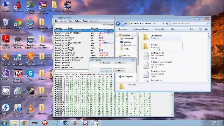
Task: Expand the toolbar overflow chevrons after Burn
Action: point(180,29)
